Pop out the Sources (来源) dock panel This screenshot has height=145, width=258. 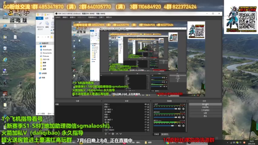(150, 101)
